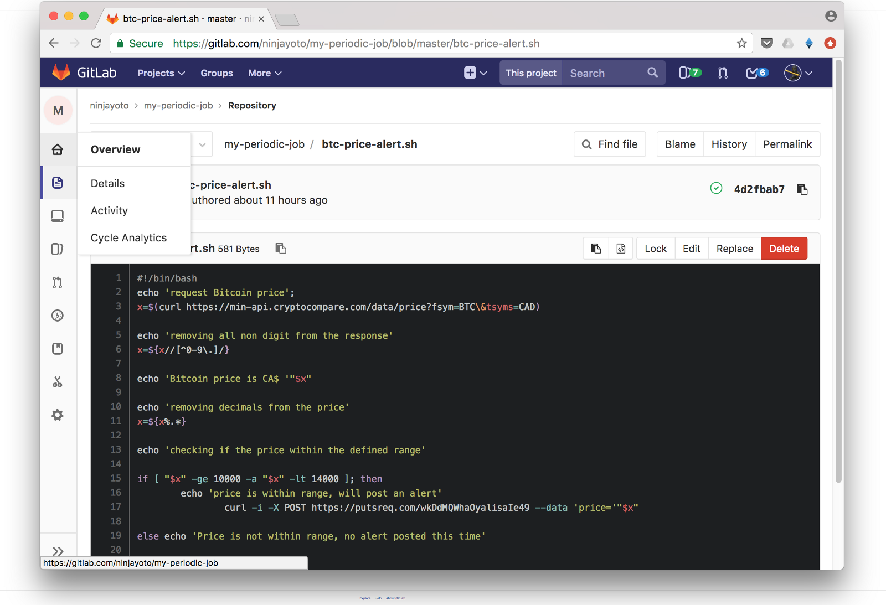
Task: Open the issues counter showing 7
Action: pos(690,73)
